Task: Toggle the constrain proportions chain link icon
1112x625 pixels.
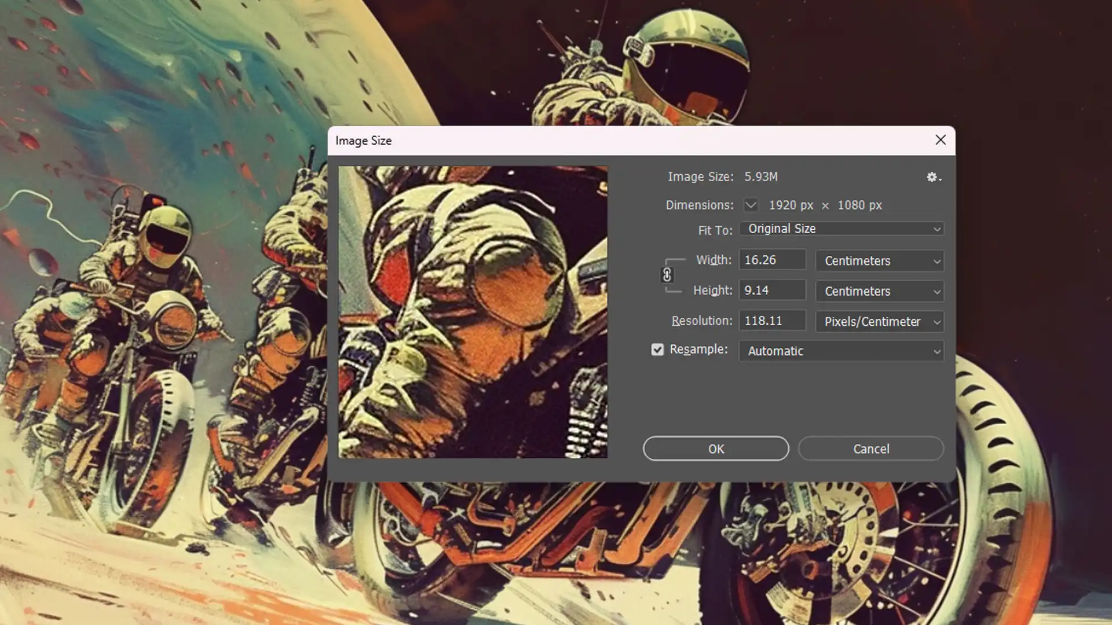Action: pos(667,275)
